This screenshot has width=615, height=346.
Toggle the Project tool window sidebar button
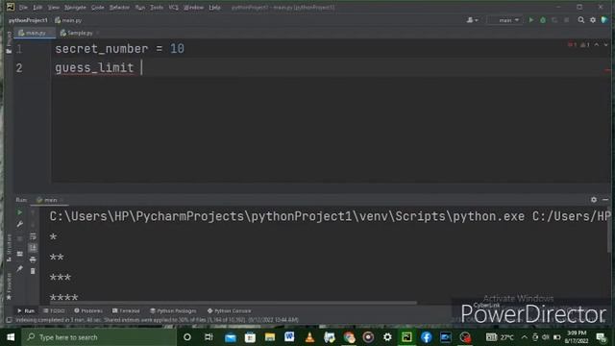coord(9,42)
